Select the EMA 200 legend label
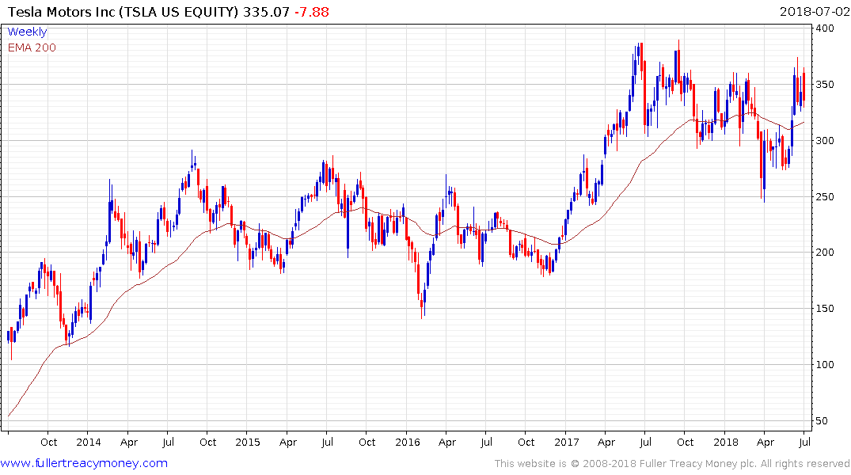Image resolution: width=851 pixels, height=475 pixels. coord(32,47)
